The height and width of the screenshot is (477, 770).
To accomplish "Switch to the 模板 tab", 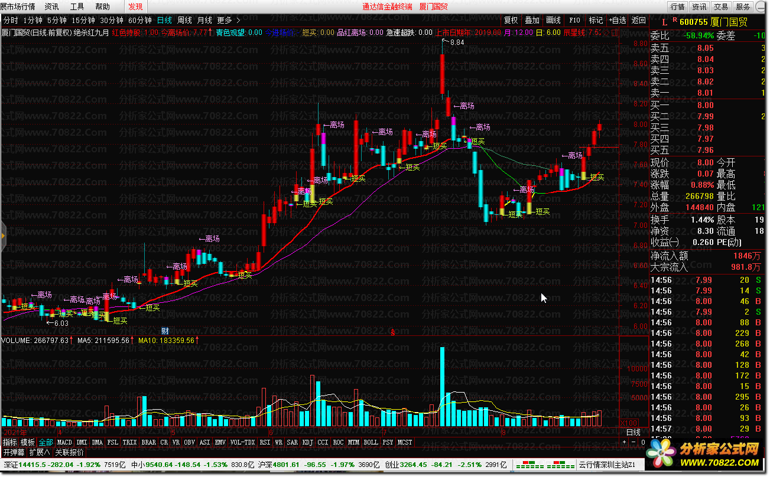I will [x=28, y=442].
